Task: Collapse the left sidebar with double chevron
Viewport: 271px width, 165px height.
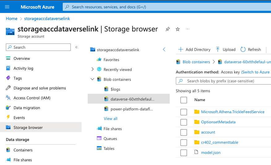Action: coord(77,47)
